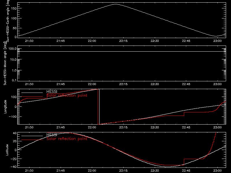Viewport: 231px width, 173px height.
Task: Click 22:30 label under Latitude plot
Action: pos(155,171)
